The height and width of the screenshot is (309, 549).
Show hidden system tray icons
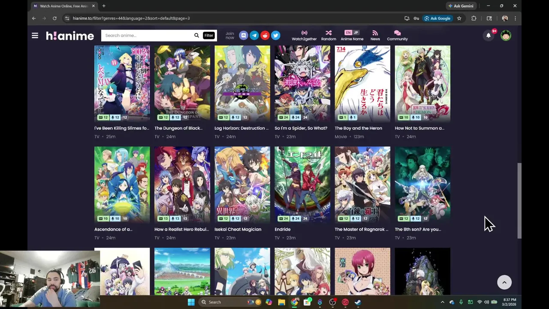(x=443, y=302)
